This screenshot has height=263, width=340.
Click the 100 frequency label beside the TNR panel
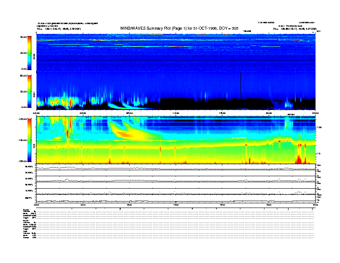coord(319,127)
